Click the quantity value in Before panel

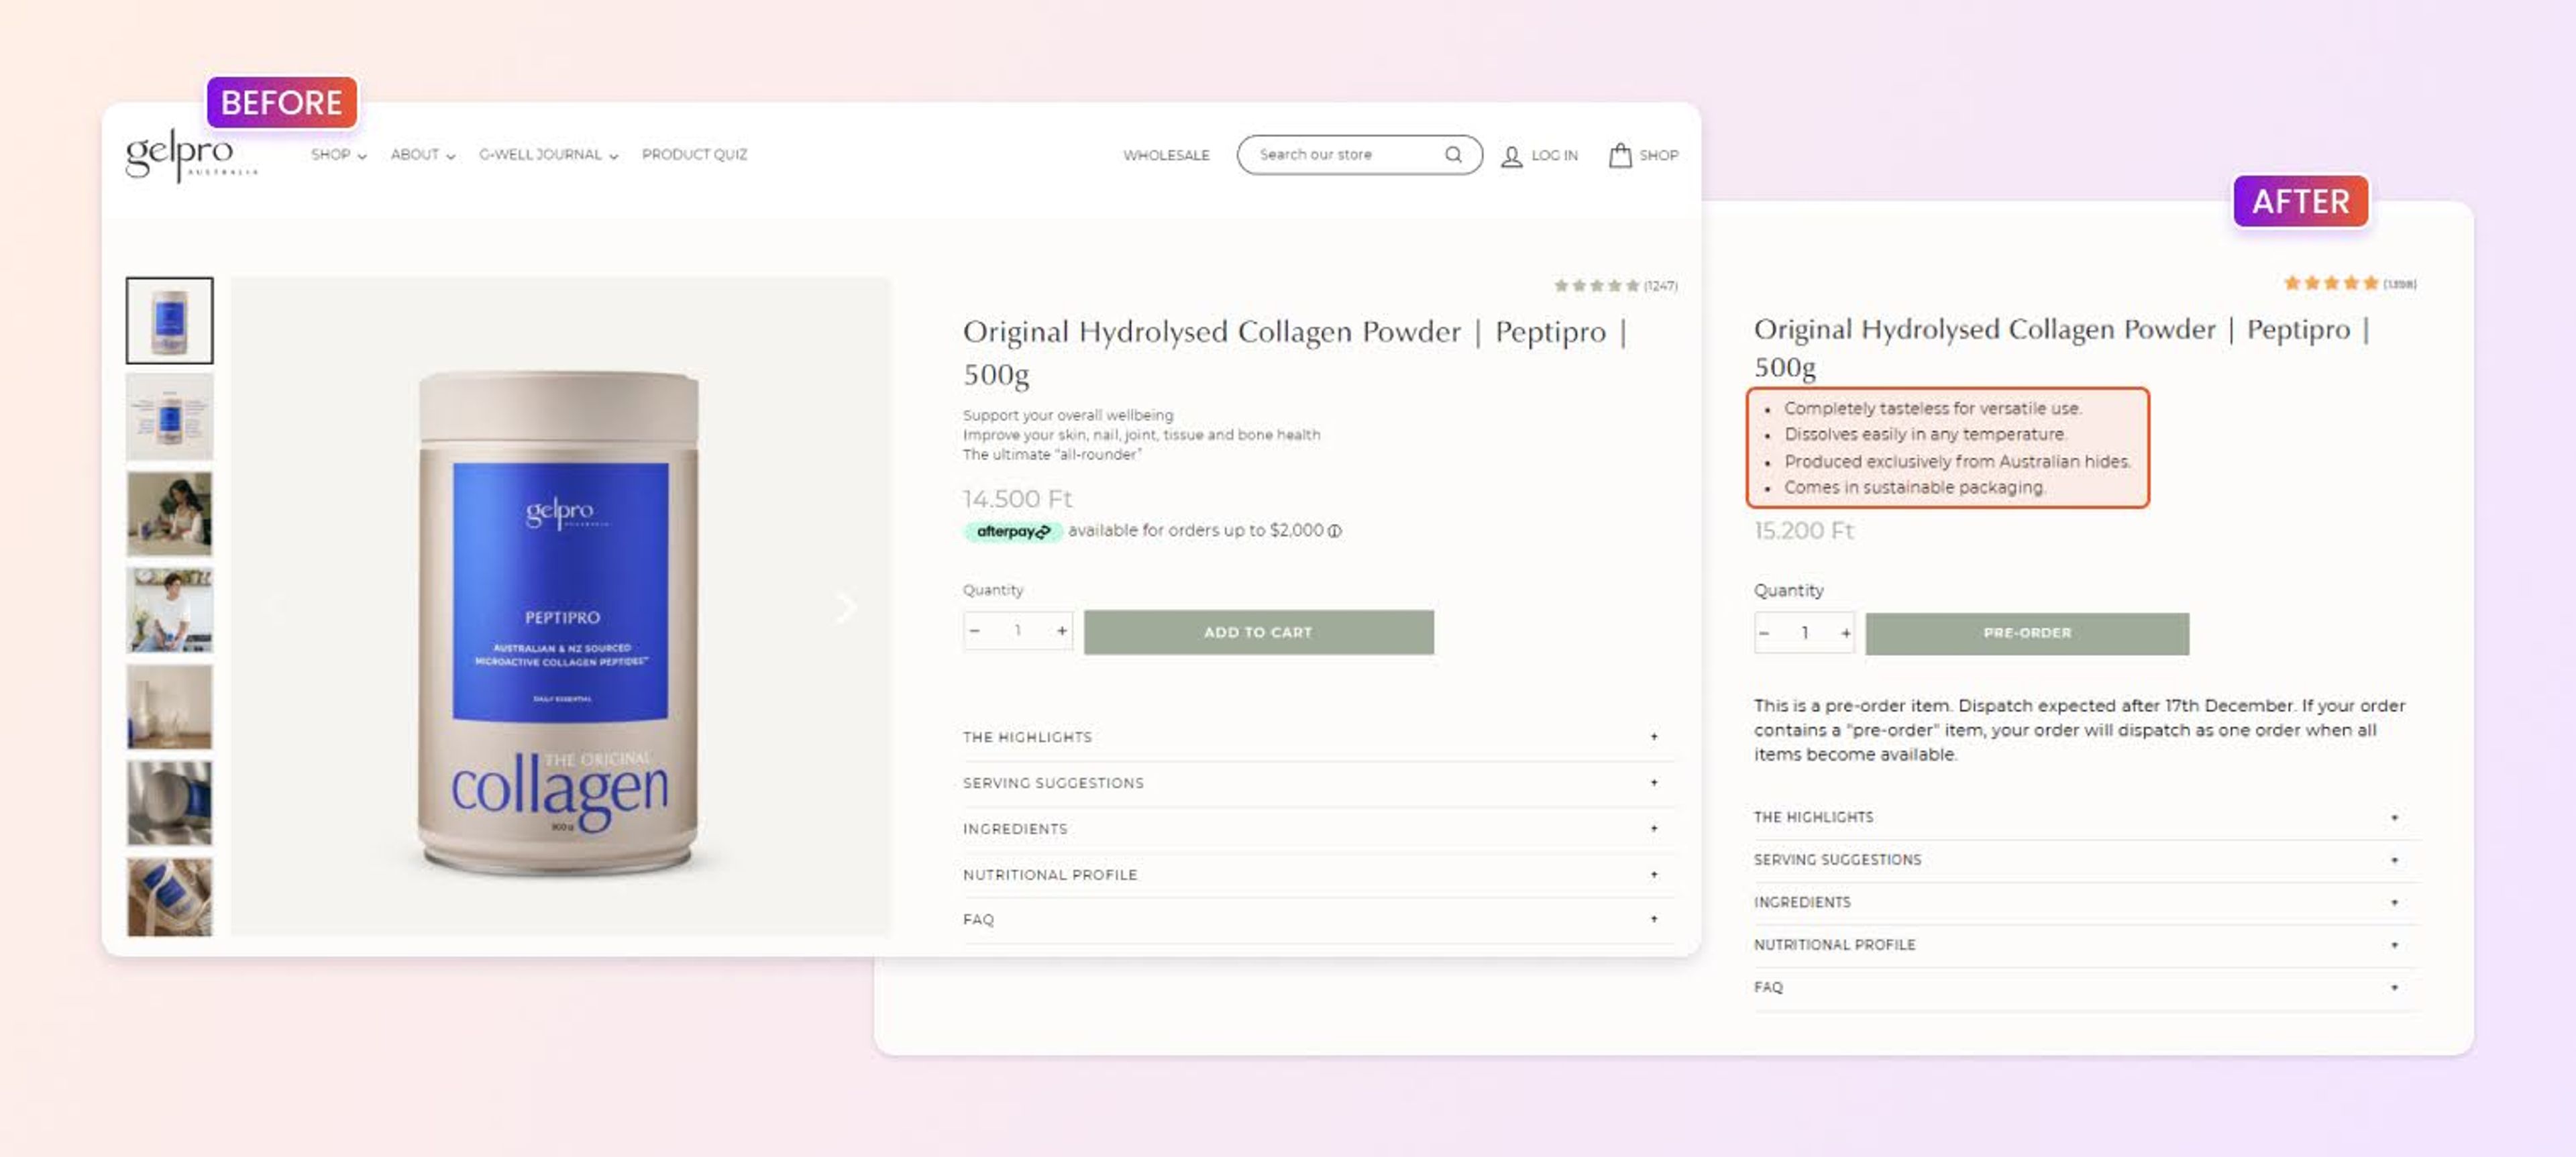coord(1018,631)
